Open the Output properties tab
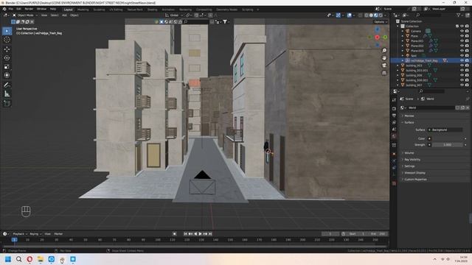 click(x=394, y=116)
